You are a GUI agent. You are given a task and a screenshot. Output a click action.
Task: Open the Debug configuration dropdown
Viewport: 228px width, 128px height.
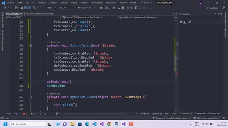[51, 8]
